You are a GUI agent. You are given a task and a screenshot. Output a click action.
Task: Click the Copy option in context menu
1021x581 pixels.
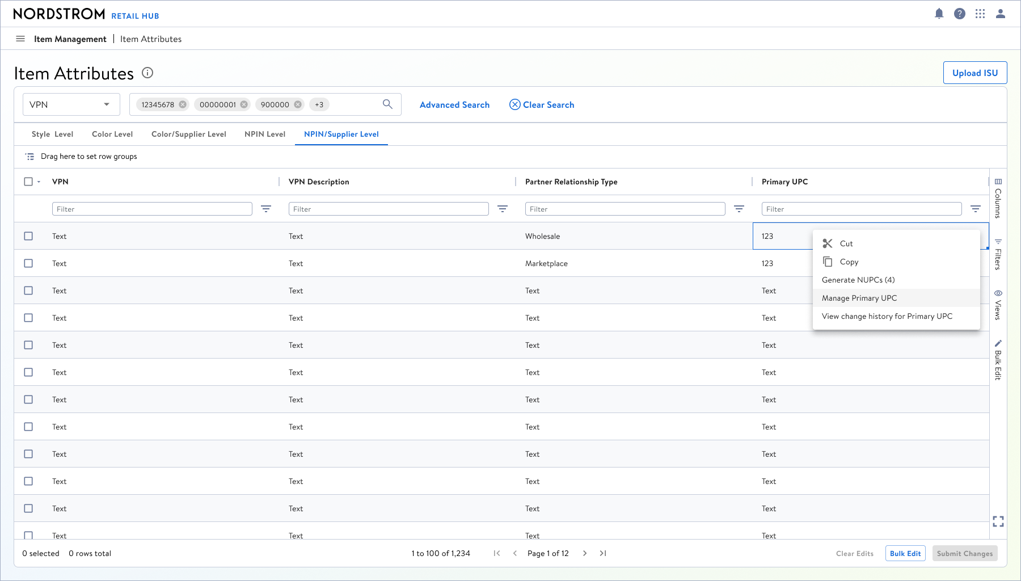[896, 262]
